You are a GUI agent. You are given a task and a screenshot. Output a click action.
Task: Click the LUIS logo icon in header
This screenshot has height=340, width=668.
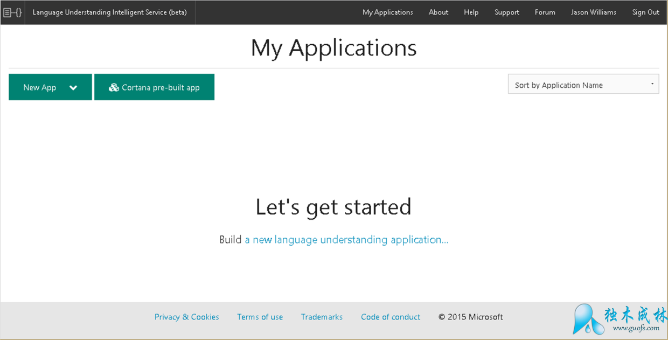click(12, 12)
